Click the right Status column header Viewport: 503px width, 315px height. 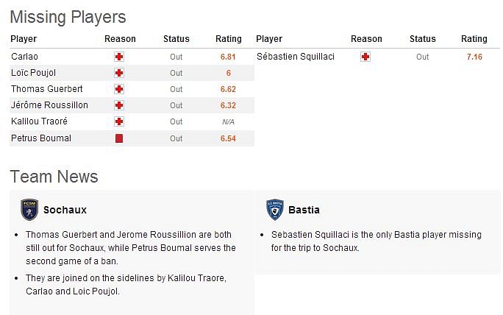pyautogui.click(x=422, y=39)
